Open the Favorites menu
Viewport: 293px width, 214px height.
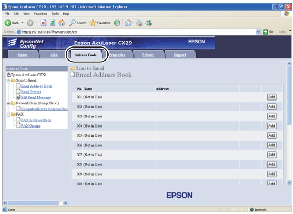[x=40, y=14]
